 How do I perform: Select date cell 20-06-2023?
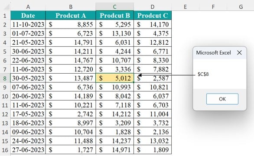[28, 96]
